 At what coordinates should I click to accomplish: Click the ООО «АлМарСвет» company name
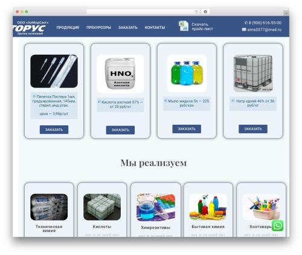point(33,22)
